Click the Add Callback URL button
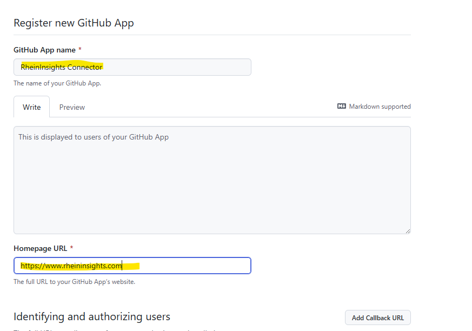 [x=378, y=317]
